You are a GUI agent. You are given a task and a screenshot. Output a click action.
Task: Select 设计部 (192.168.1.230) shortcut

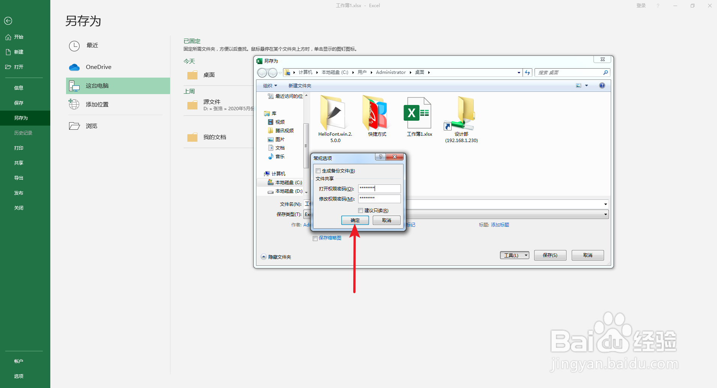pos(461,119)
